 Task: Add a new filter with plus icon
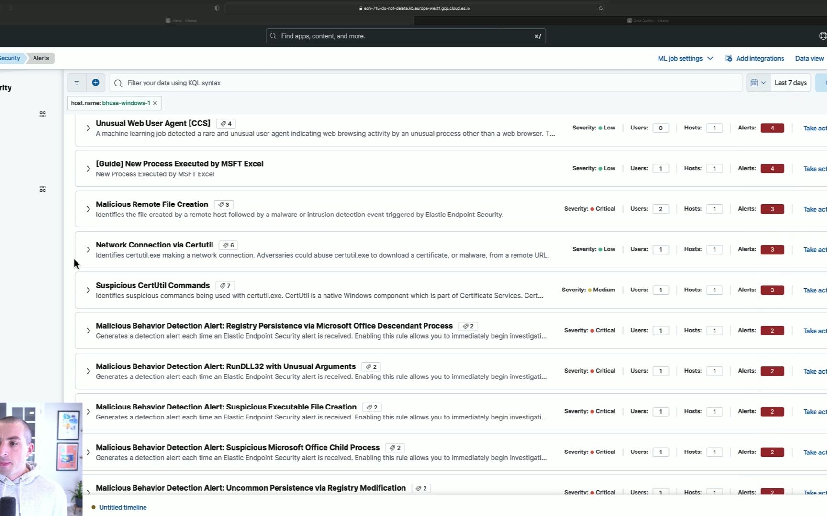pyautogui.click(x=96, y=83)
